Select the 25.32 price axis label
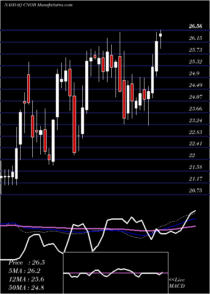This screenshot has width=210, height=294. (195, 62)
